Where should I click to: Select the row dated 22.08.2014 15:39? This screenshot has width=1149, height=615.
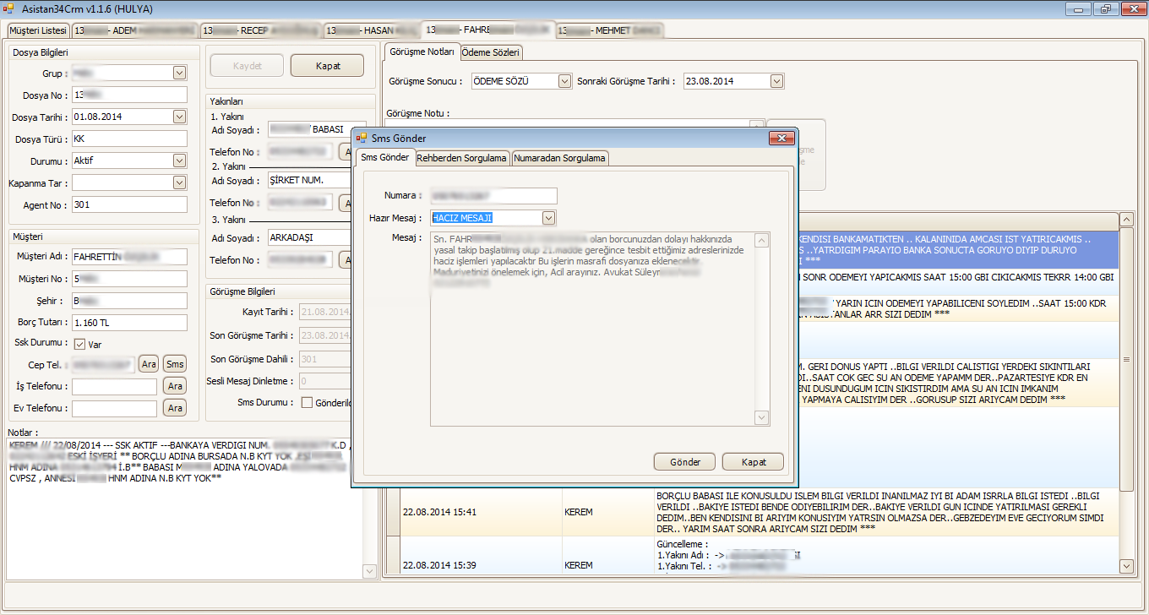click(x=752, y=556)
